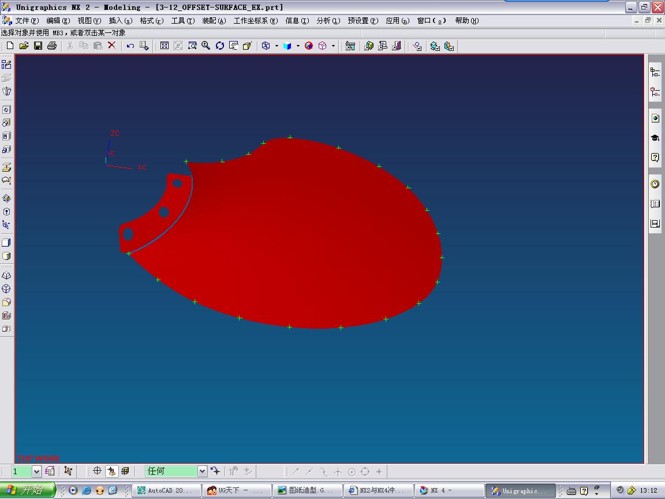Open the Help question mark tab
665x499 pixels.
[655, 158]
